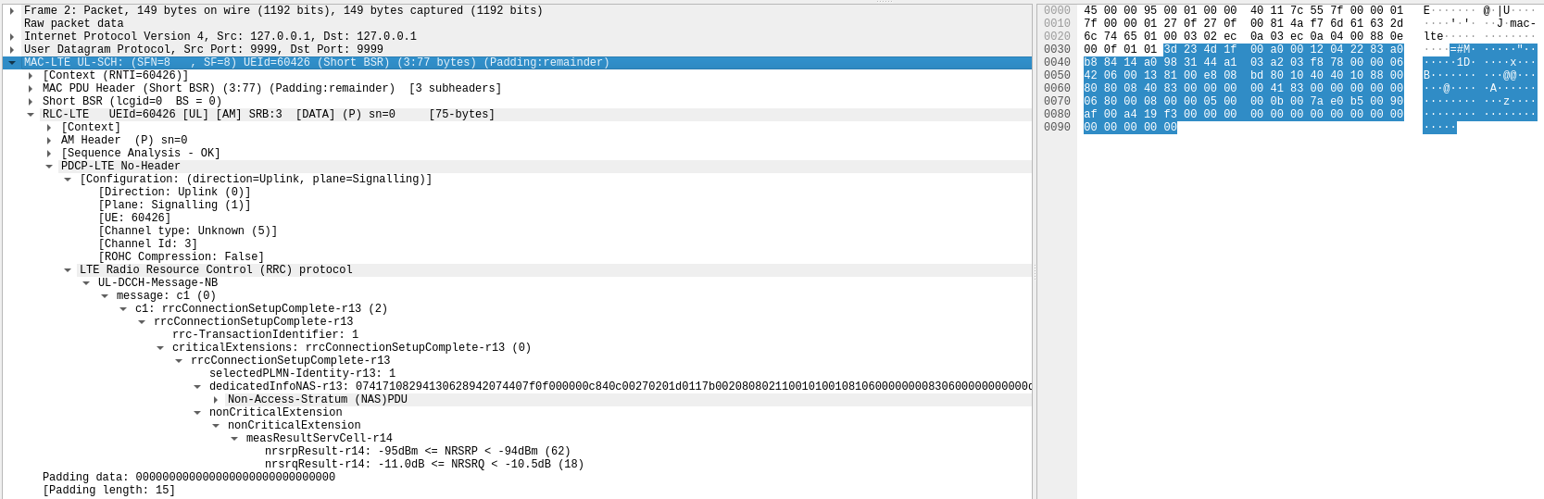The width and height of the screenshot is (1544, 499).
Task: Expand the Frame 2 packet details
Action: tap(11, 11)
